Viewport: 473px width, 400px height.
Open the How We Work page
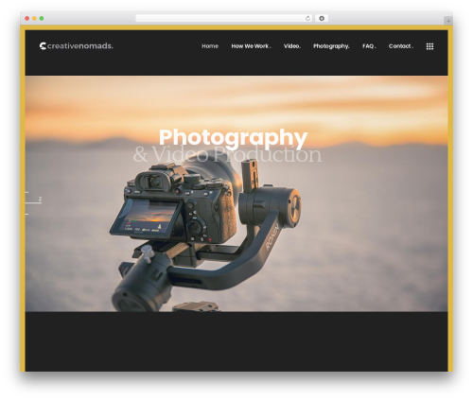point(251,46)
